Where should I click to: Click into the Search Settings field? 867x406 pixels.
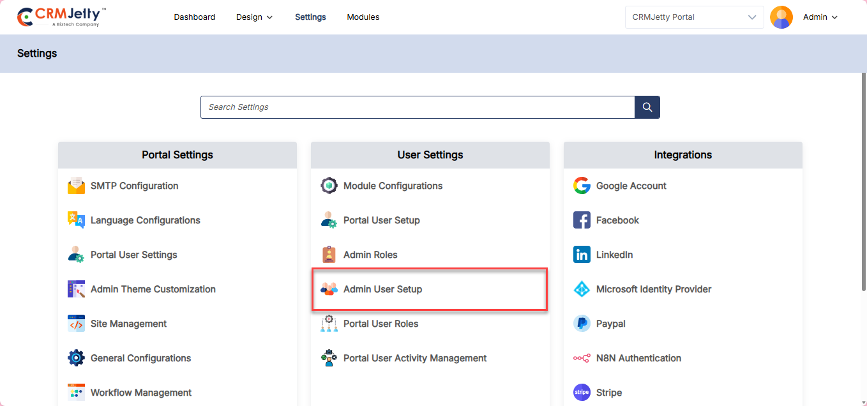tap(417, 107)
